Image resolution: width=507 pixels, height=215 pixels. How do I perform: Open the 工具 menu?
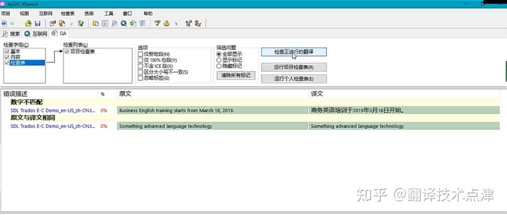coord(109,14)
